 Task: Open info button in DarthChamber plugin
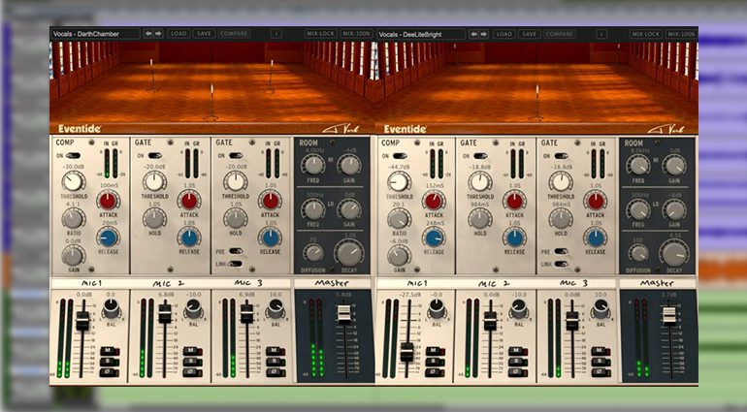click(276, 34)
